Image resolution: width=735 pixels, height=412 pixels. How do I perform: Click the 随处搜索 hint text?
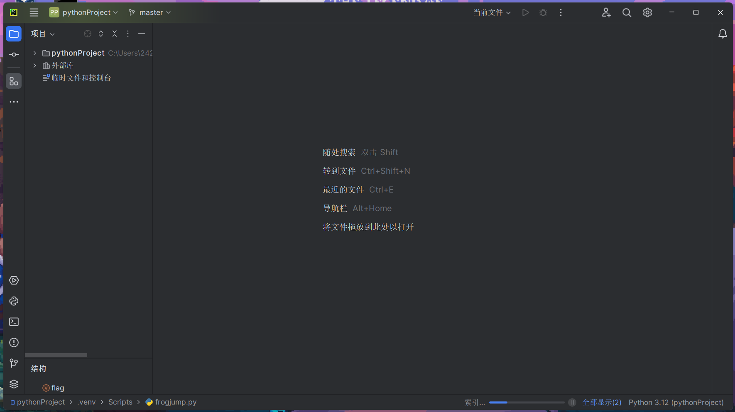[x=339, y=152]
